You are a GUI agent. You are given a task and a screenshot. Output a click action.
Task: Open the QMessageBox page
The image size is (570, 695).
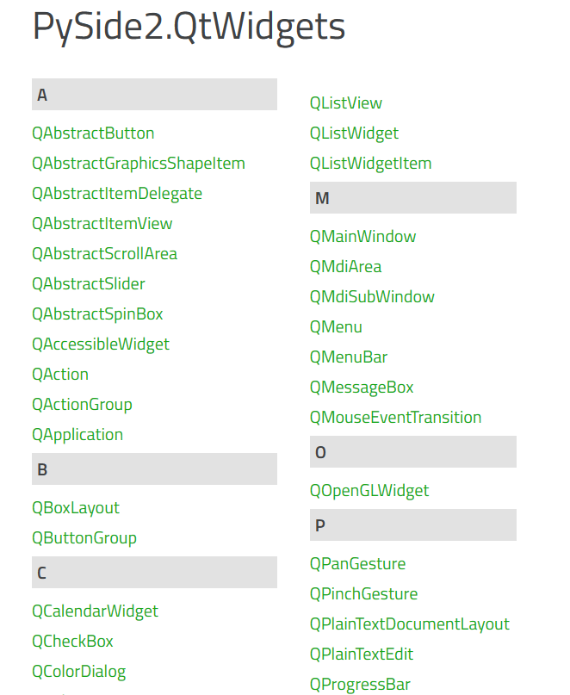click(x=362, y=388)
